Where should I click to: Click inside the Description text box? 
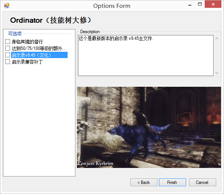tap(146, 56)
